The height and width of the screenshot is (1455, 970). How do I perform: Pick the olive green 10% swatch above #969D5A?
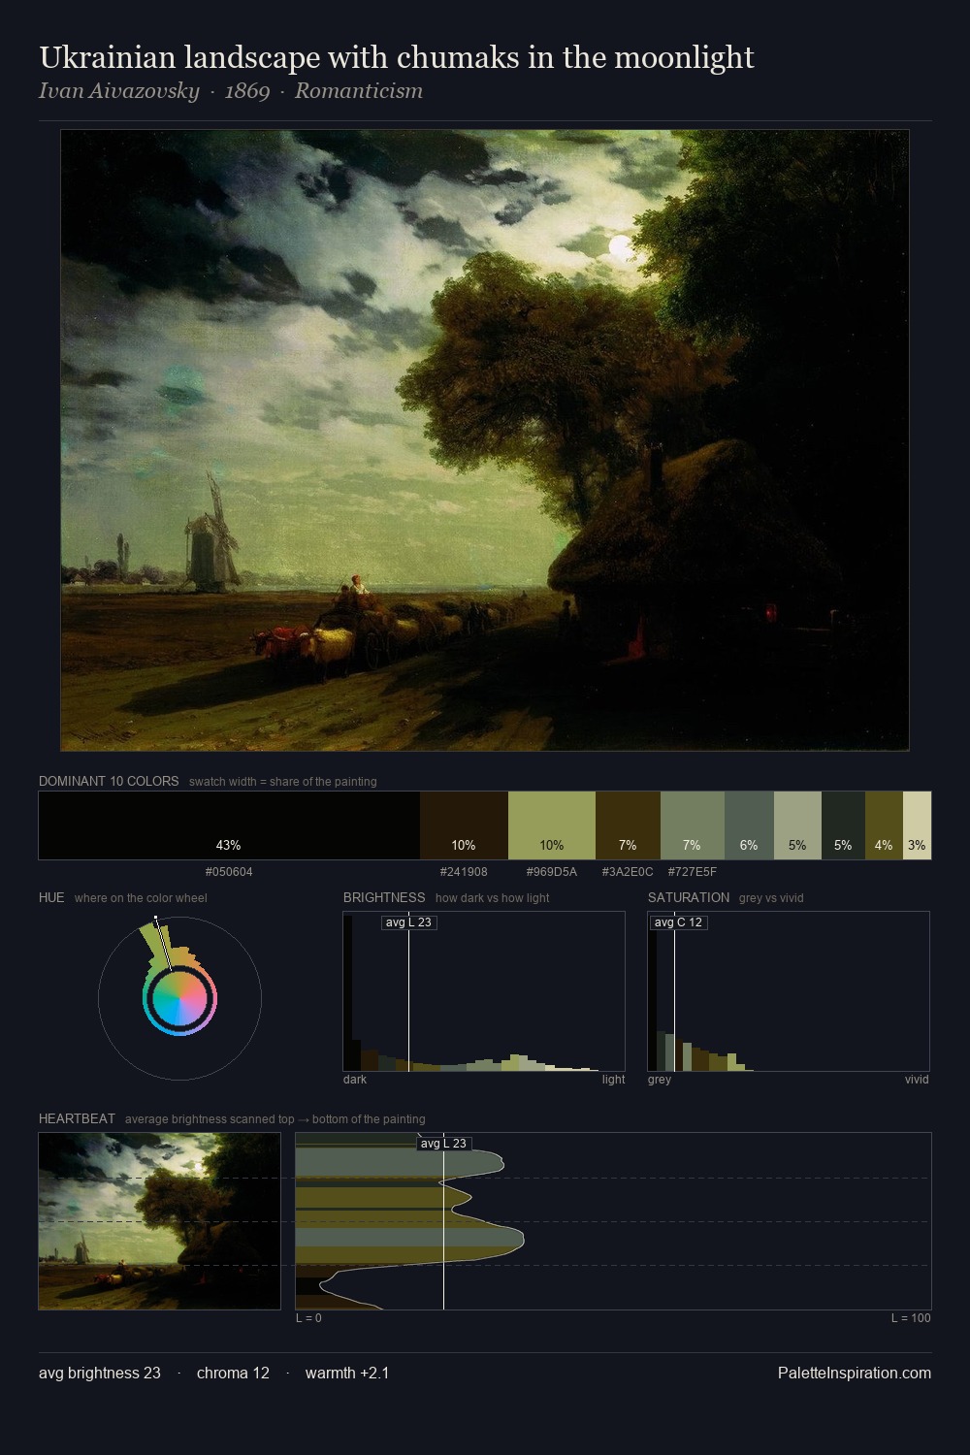[551, 825]
